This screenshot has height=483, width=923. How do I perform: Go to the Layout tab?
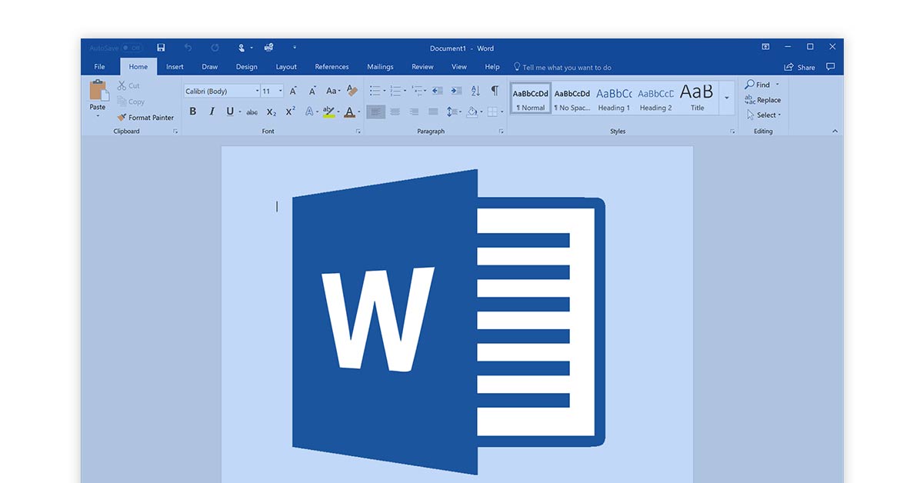click(x=286, y=67)
